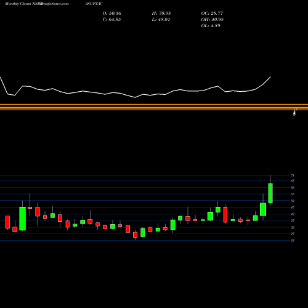Click the Monthly Charts title text
The image size is (308, 308).
point(18,4)
